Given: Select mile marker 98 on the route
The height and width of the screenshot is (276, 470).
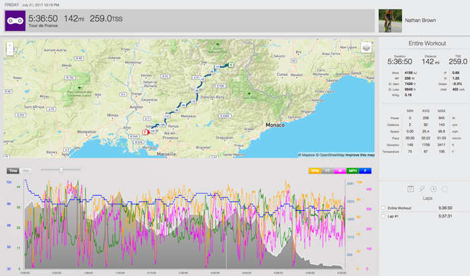Looking at the screenshot, I should (177, 110).
